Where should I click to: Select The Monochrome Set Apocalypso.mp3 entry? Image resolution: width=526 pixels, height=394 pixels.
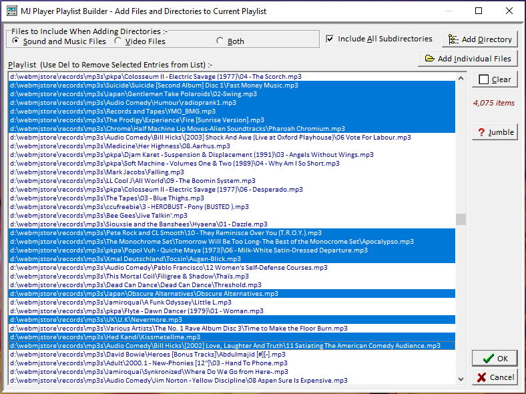click(232, 242)
